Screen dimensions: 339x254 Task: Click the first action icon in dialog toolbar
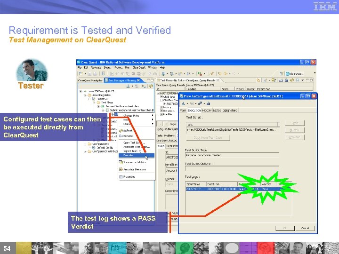pos(183,103)
